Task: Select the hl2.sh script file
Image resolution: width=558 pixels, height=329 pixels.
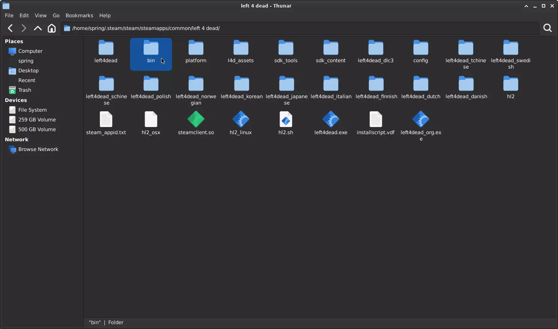Action: [286, 124]
